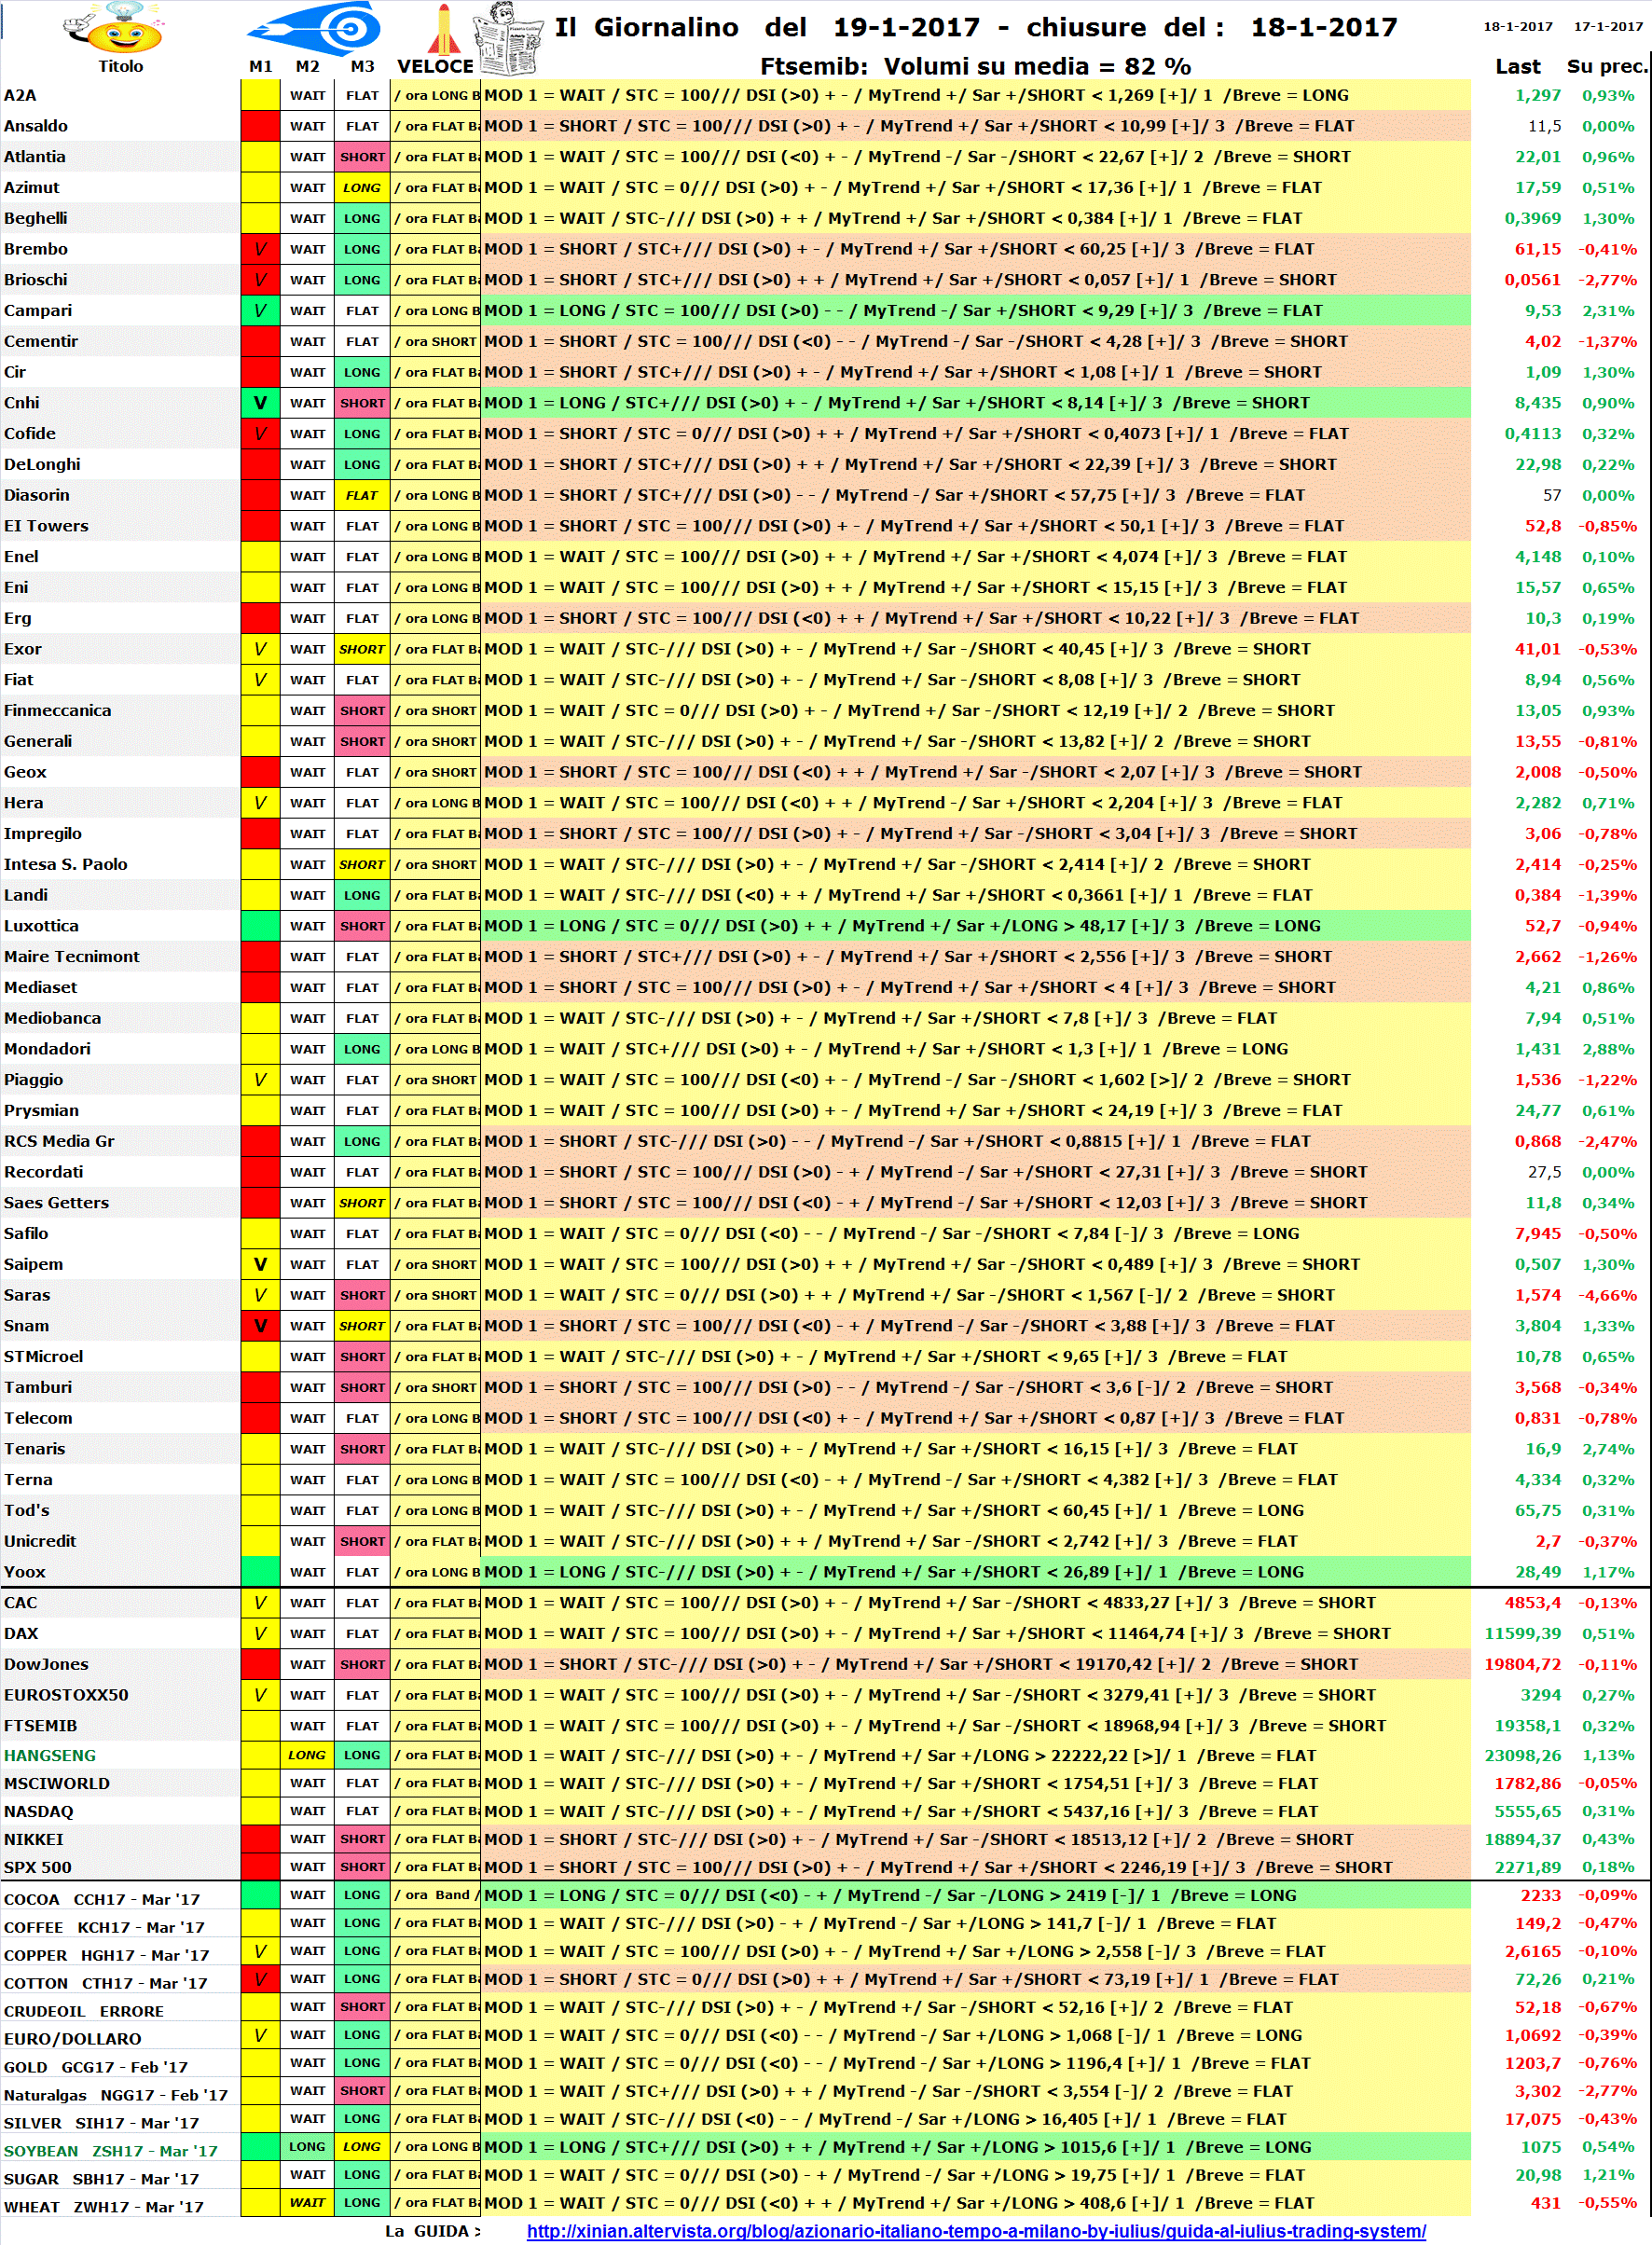Click the Su prec. column header
The image size is (1652, 2245).
[1606, 66]
